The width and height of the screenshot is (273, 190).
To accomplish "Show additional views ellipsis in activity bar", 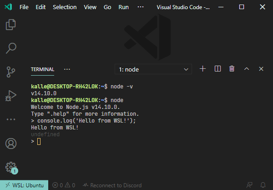I will point(11,119).
